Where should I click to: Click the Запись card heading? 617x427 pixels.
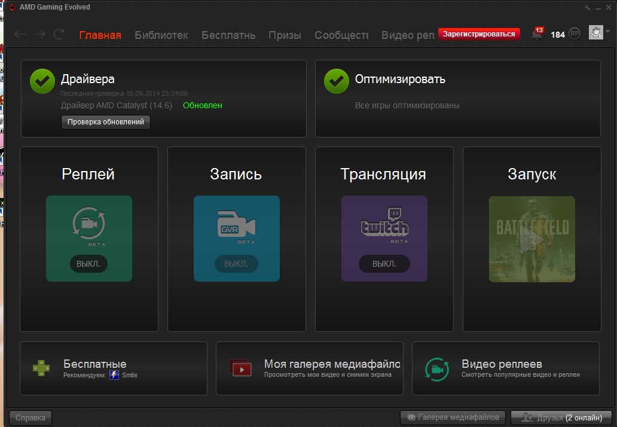236,174
